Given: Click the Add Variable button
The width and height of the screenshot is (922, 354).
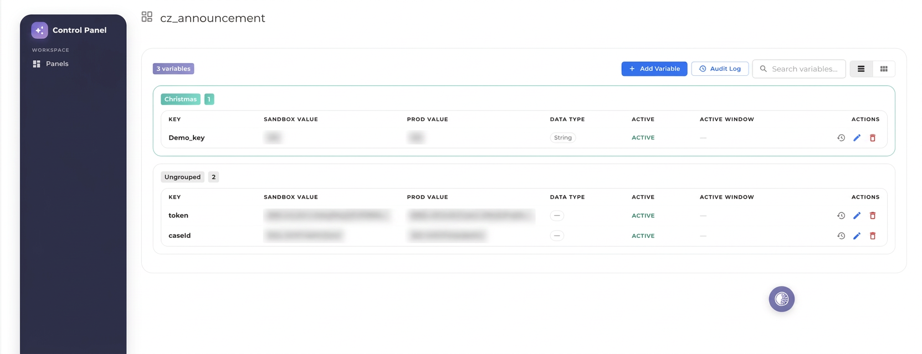Looking at the screenshot, I should [x=654, y=69].
